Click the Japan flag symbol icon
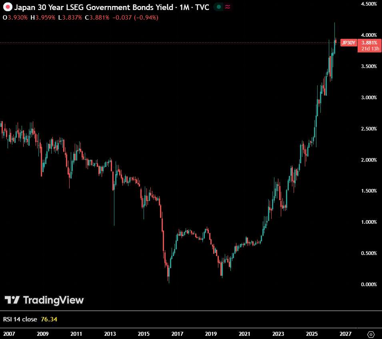Viewport: 382px width, 339px height. (8, 7)
